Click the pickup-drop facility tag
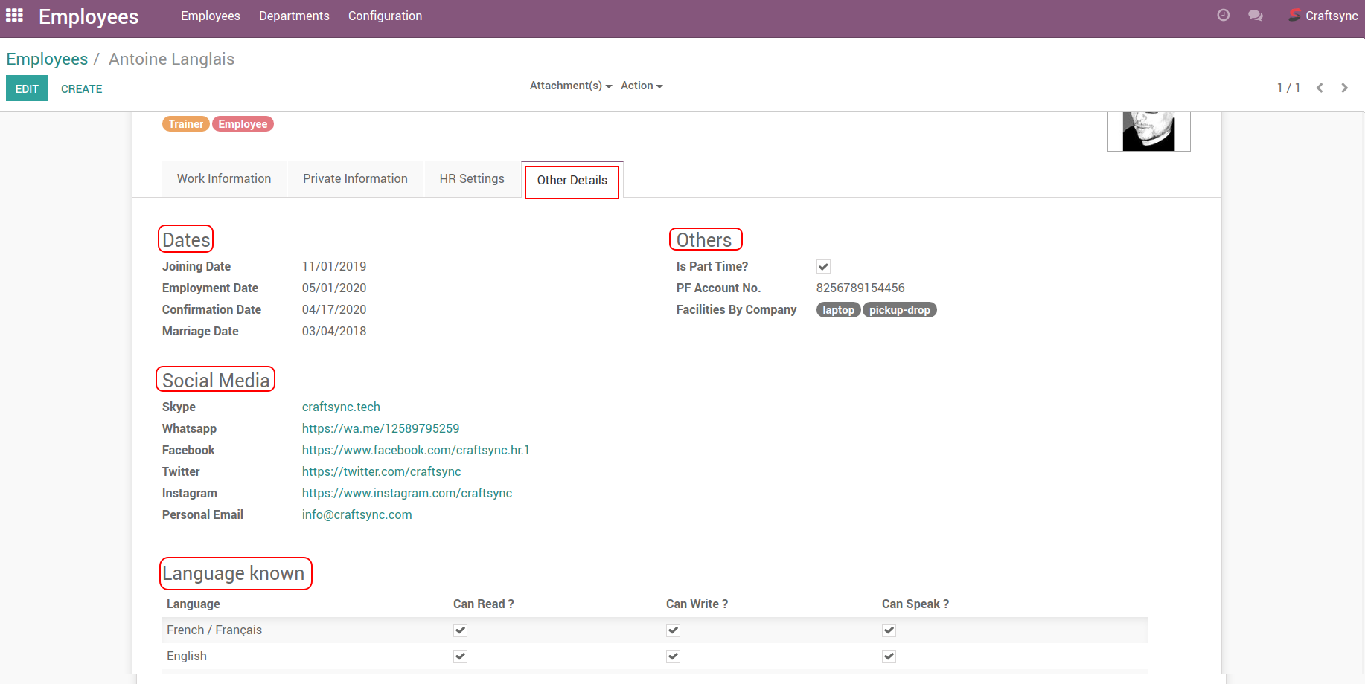The image size is (1365, 684). [899, 310]
